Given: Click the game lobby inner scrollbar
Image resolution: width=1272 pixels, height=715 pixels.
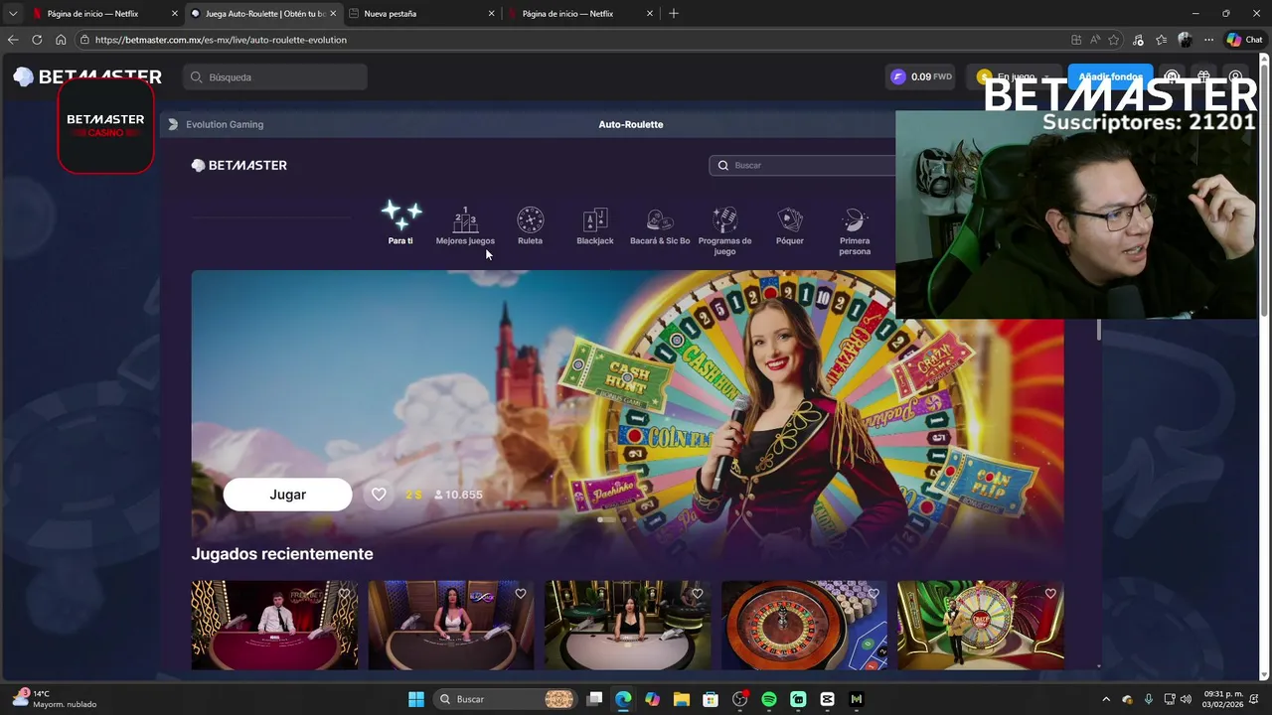Looking at the screenshot, I should 1099,330.
